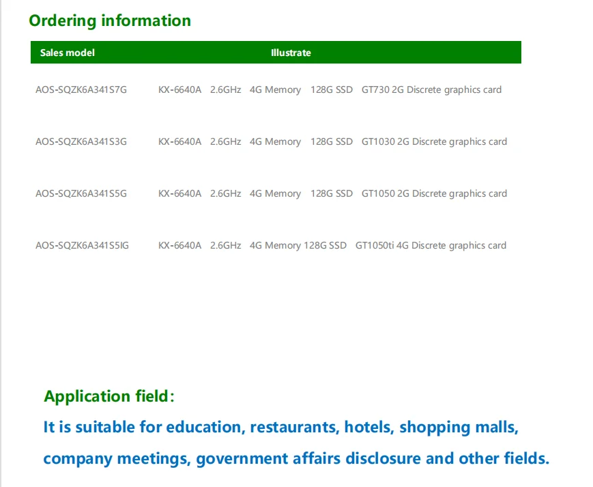The width and height of the screenshot is (593, 487).
Task: Click the Illustrate column header
Action: tap(291, 53)
